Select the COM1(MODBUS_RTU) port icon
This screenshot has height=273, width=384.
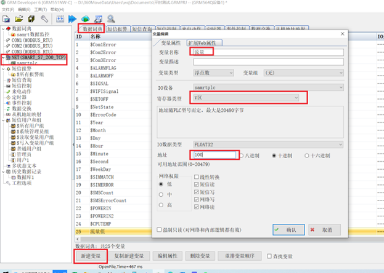coord(8,40)
